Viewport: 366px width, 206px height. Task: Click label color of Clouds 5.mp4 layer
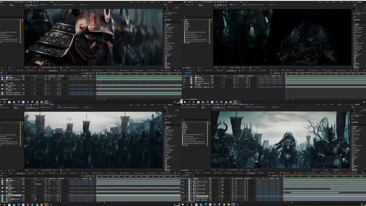coord(189,189)
